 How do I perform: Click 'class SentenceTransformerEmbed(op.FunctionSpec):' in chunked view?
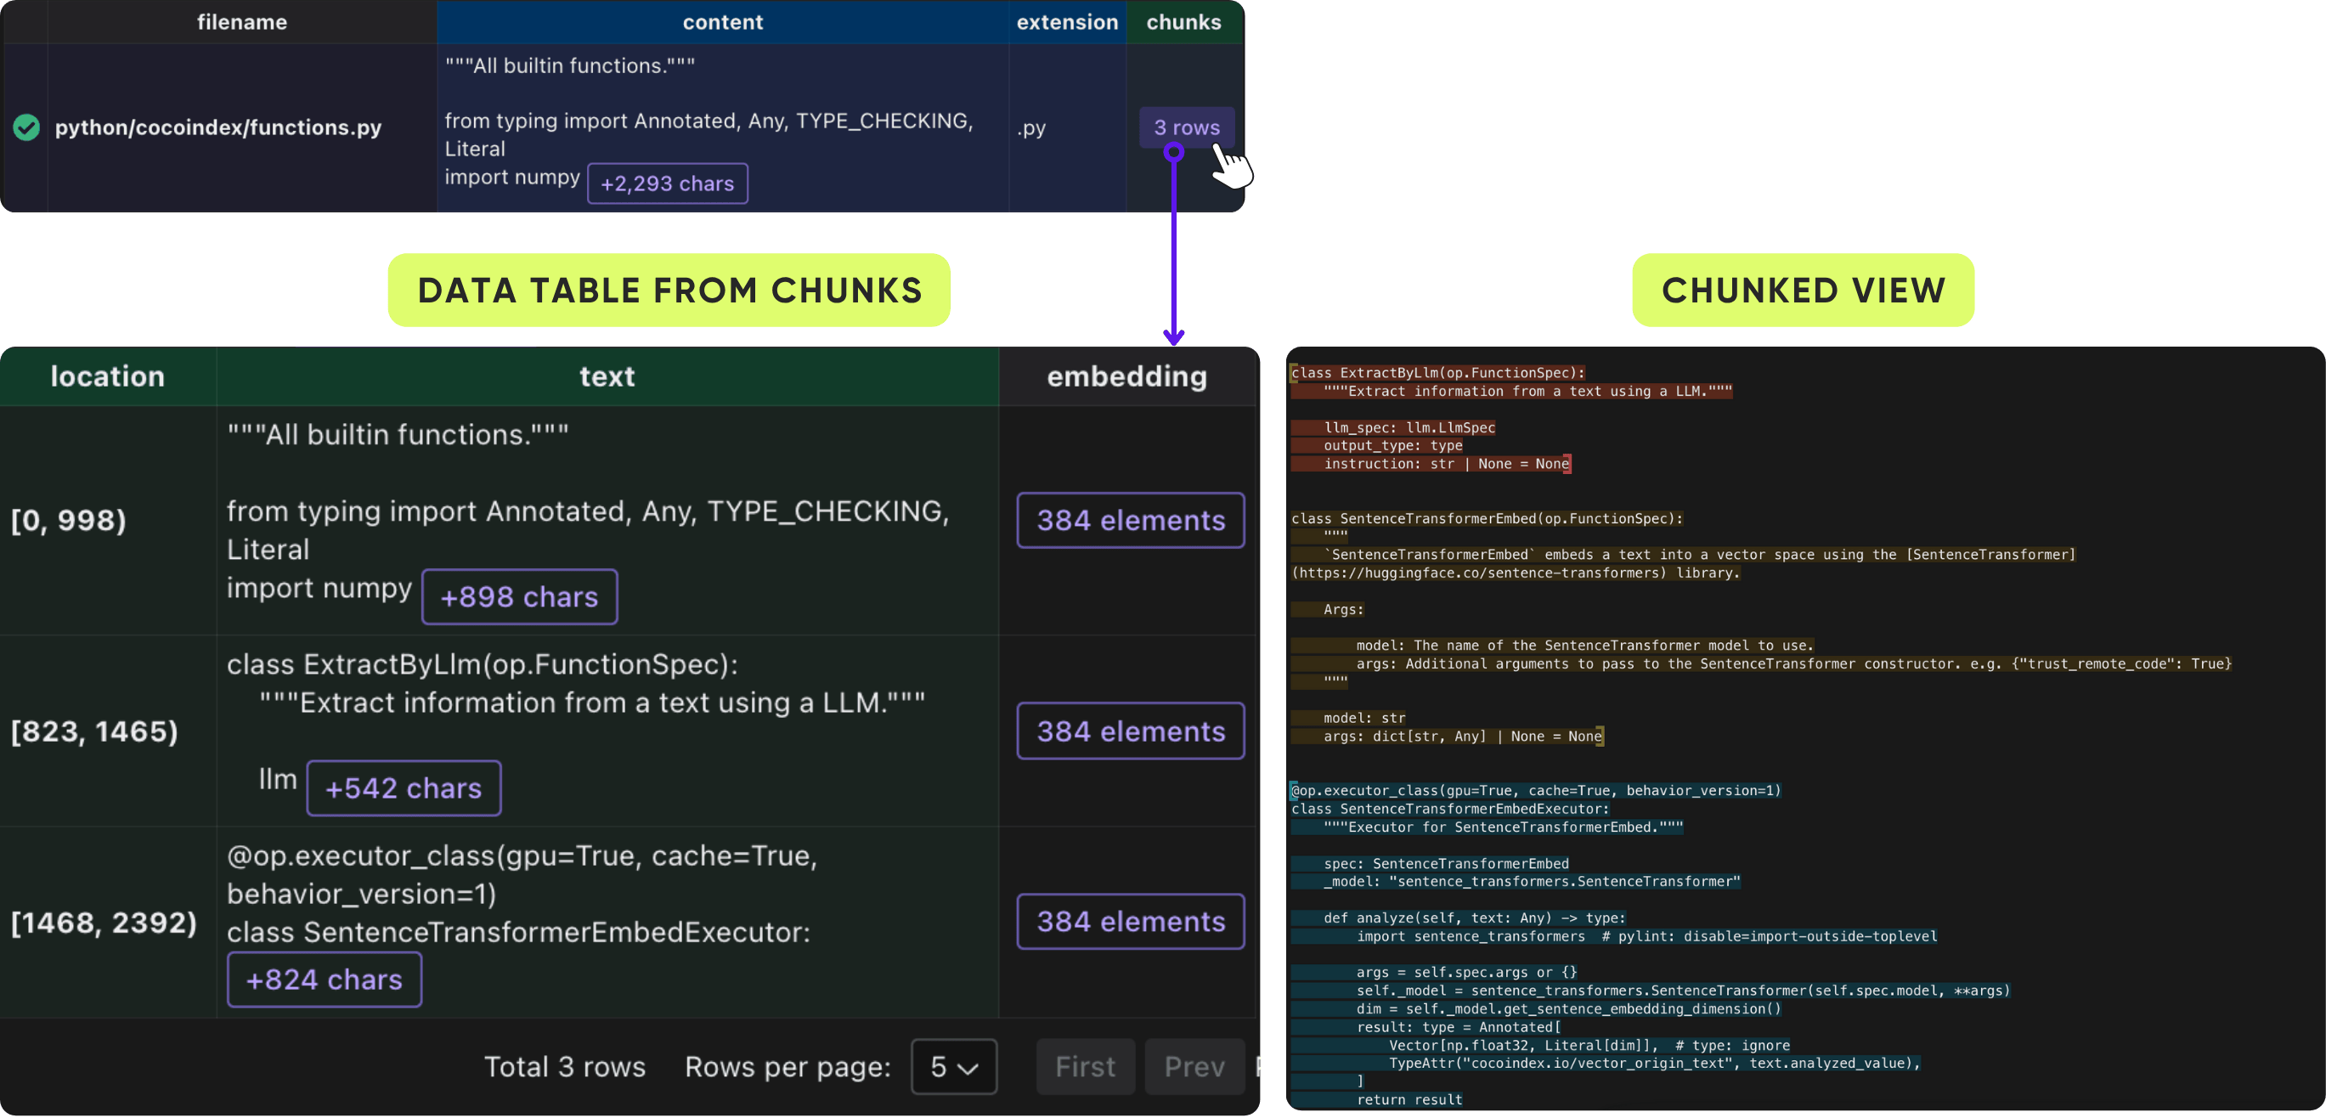point(1487,518)
